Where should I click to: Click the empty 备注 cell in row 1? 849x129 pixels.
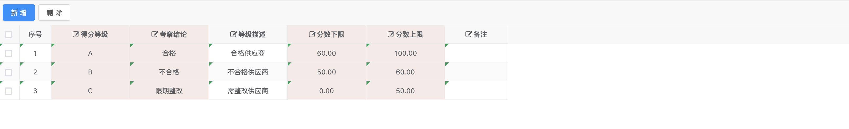click(476, 53)
